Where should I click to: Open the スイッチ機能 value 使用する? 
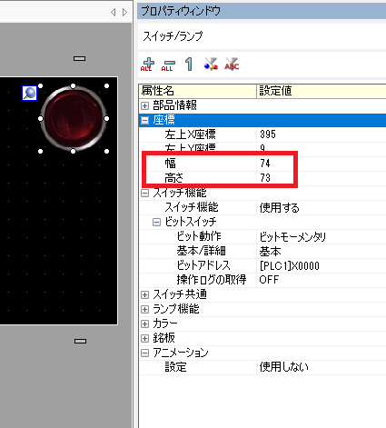pos(279,207)
